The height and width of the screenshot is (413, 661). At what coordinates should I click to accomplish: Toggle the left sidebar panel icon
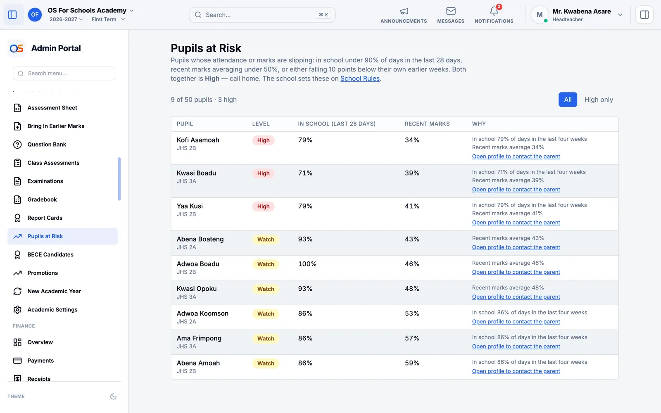tap(12, 15)
